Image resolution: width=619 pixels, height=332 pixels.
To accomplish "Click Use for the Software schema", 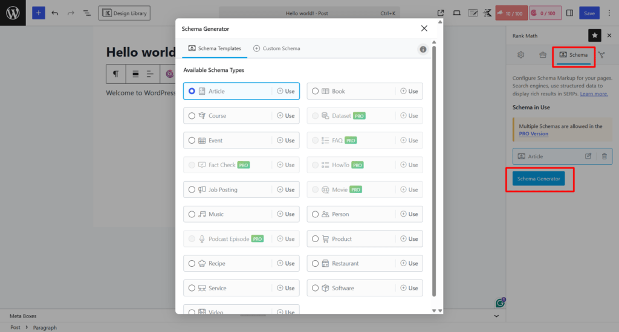I will pyautogui.click(x=409, y=288).
